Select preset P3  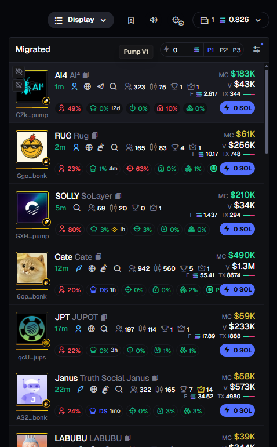pos(236,50)
